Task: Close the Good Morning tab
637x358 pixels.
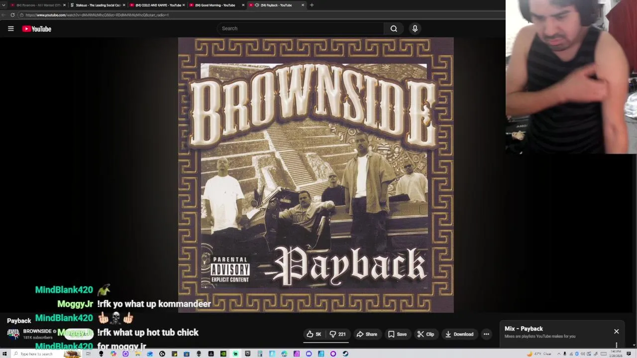Action: coord(243,5)
